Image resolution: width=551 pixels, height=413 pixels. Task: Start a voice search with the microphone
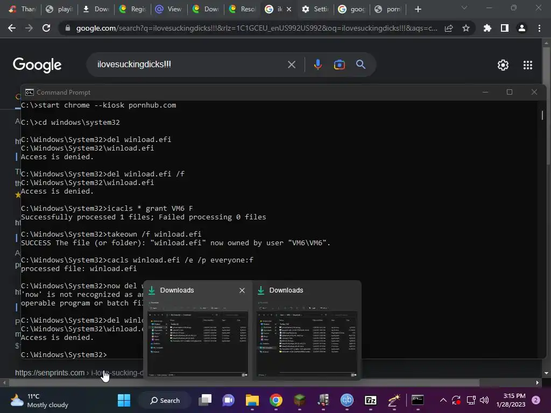coord(317,65)
